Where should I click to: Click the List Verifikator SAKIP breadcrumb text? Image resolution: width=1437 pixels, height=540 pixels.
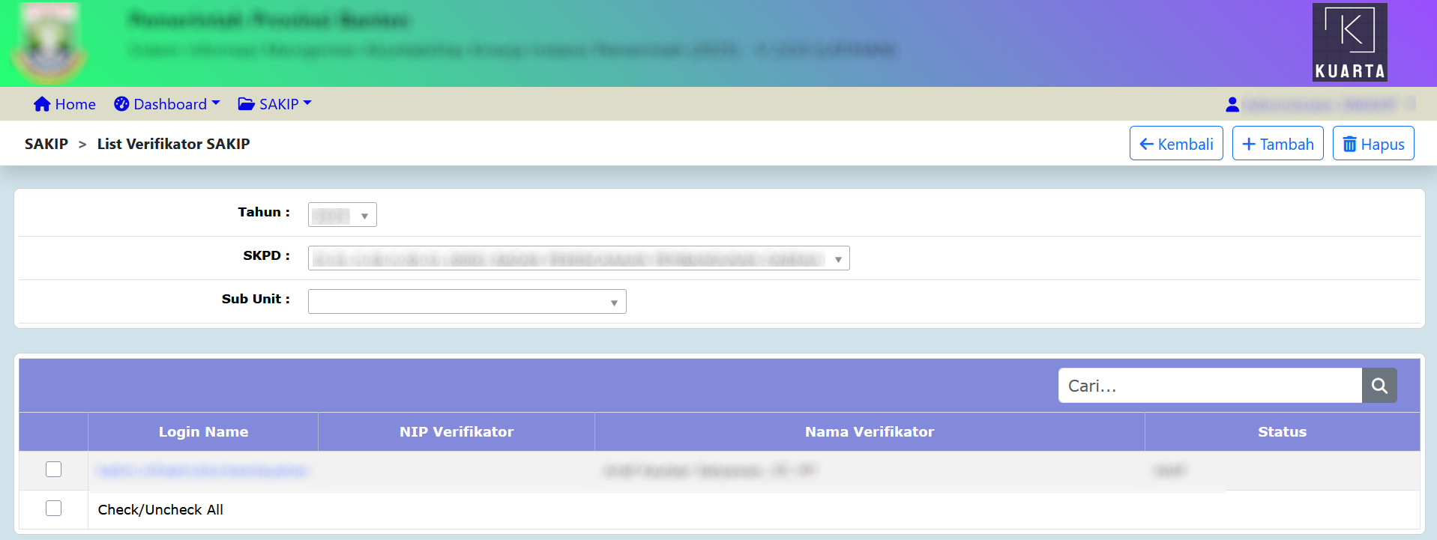173,144
